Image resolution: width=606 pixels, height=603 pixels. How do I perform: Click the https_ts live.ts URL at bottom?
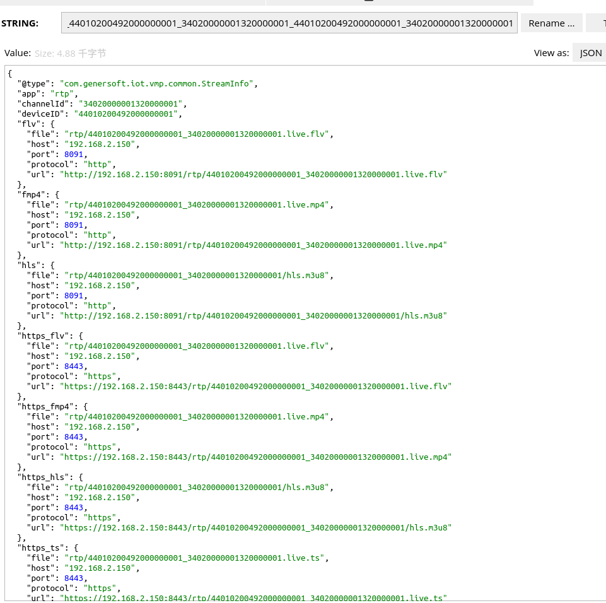point(252,598)
